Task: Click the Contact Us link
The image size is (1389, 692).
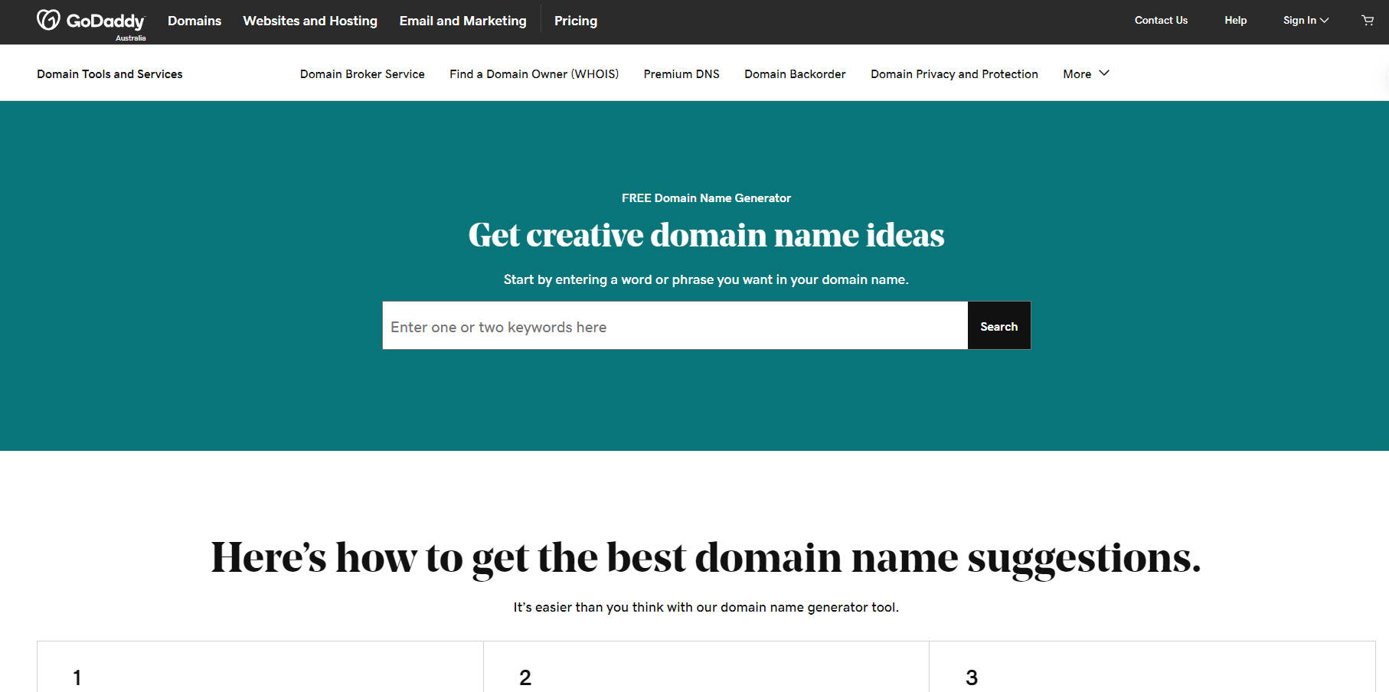Action: click(x=1161, y=21)
